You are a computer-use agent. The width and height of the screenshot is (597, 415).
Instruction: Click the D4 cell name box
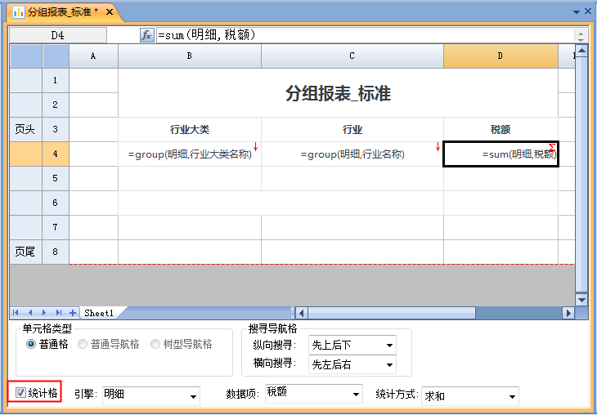(x=57, y=35)
